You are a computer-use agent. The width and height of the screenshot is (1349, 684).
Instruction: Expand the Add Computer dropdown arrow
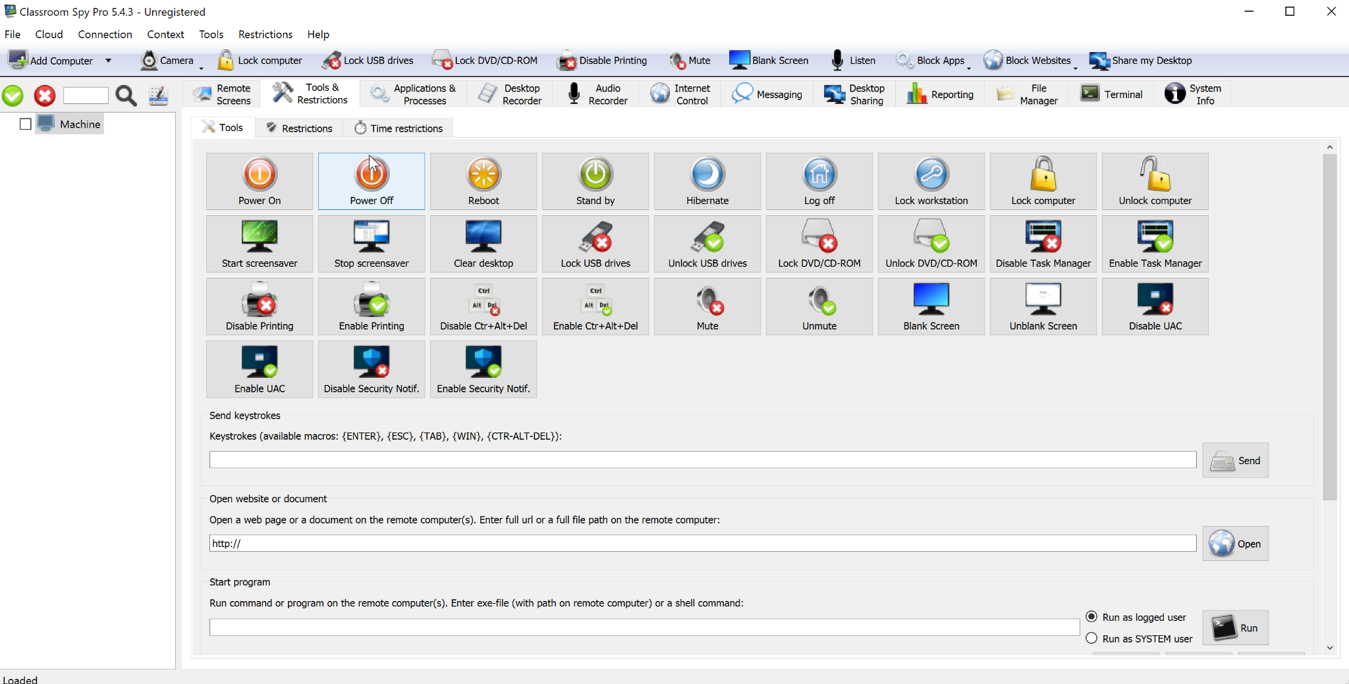point(109,61)
